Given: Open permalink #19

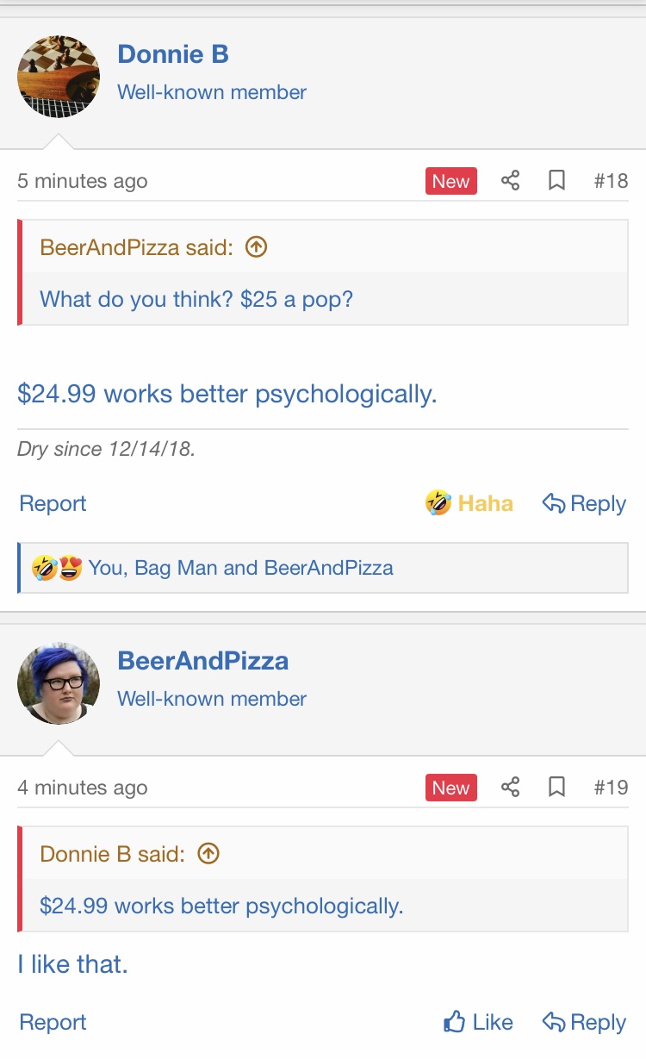Looking at the screenshot, I should pos(611,788).
